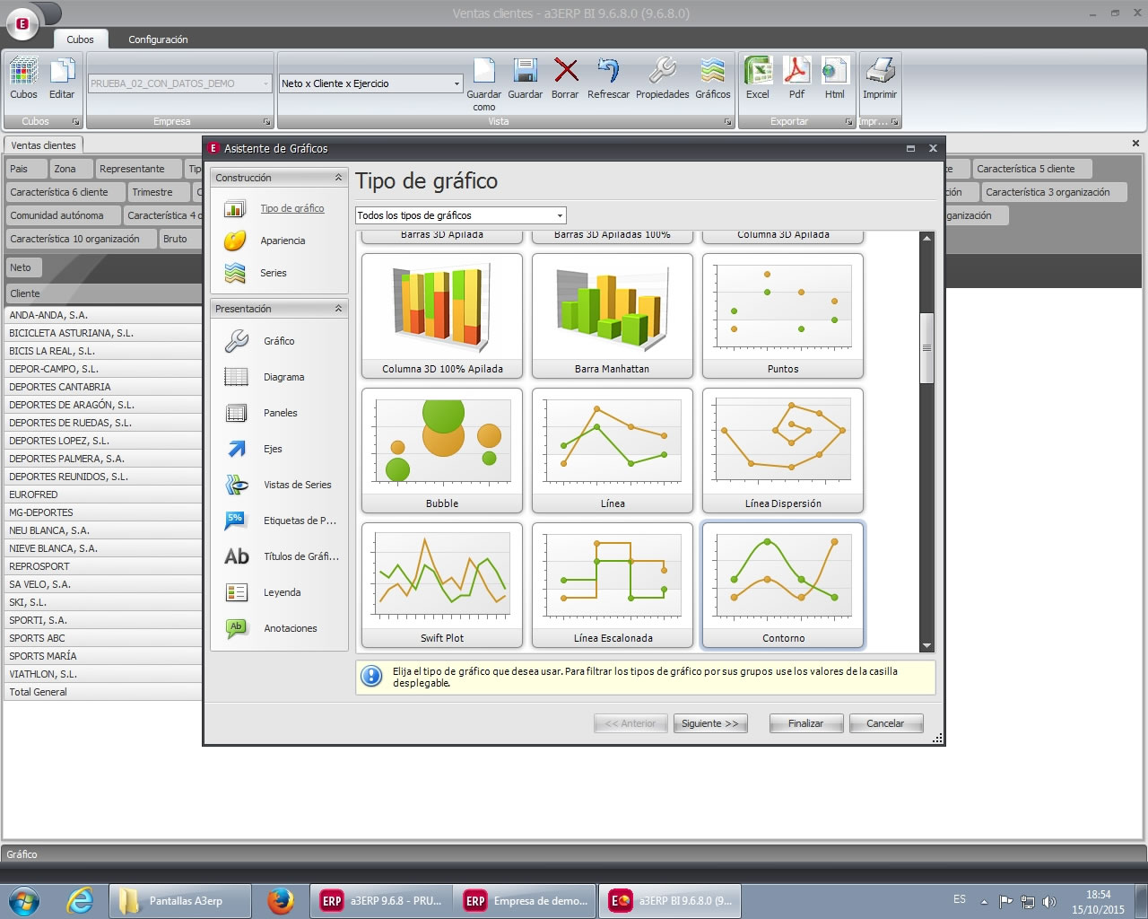Screen dimensions: 1148x919
Task: Choose the Swift Plot chart type
Action: click(x=442, y=585)
